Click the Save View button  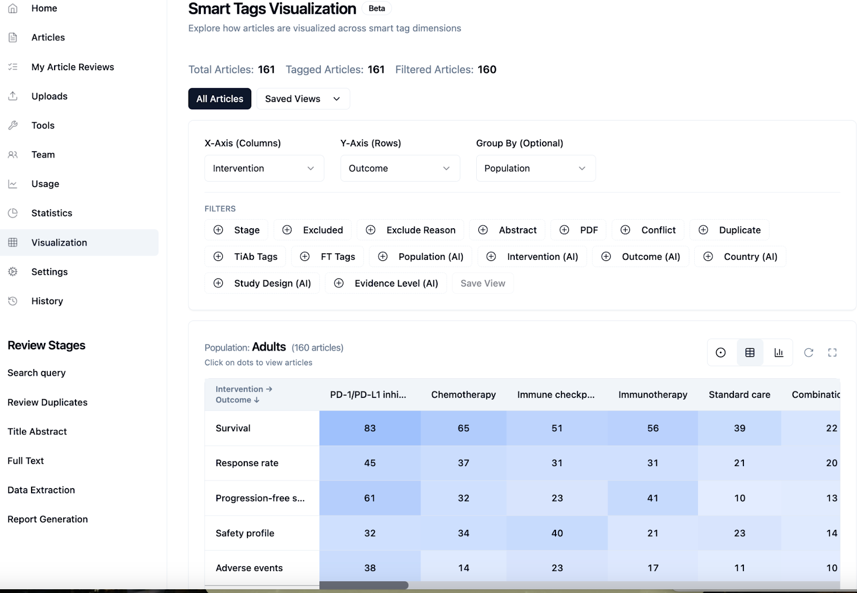pos(483,283)
